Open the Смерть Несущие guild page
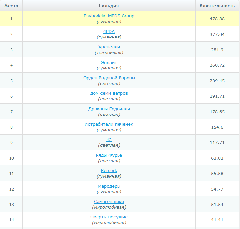Image resolution: width=240 pixels, height=229 pixels. coord(109,217)
